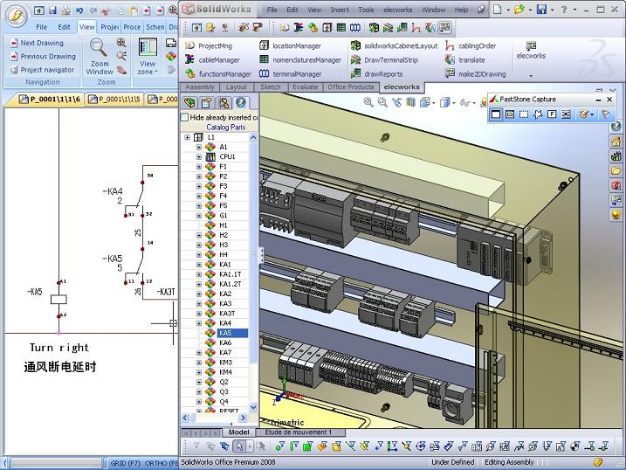Open the terminalManager tool
Image resolution: width=626 pixels, height=470 pixels.
(x=290, y=74)
